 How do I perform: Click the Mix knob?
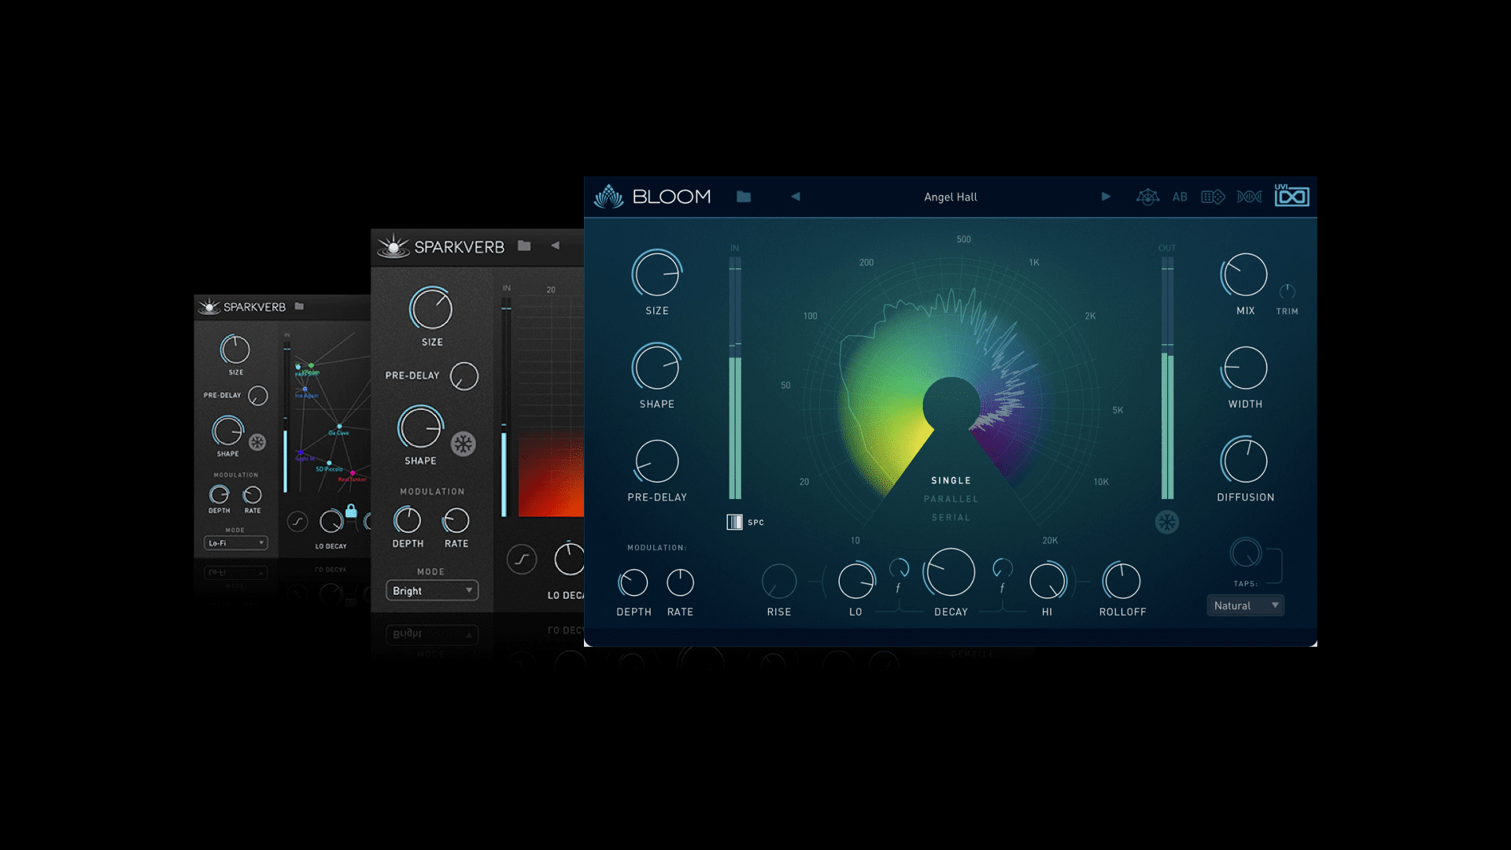coord(1244,275)
